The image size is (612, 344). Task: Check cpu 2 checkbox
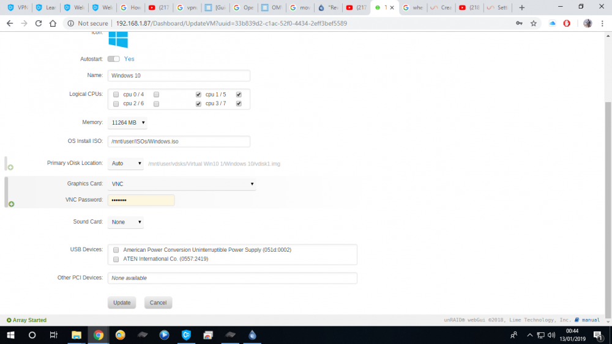[116, 104]
